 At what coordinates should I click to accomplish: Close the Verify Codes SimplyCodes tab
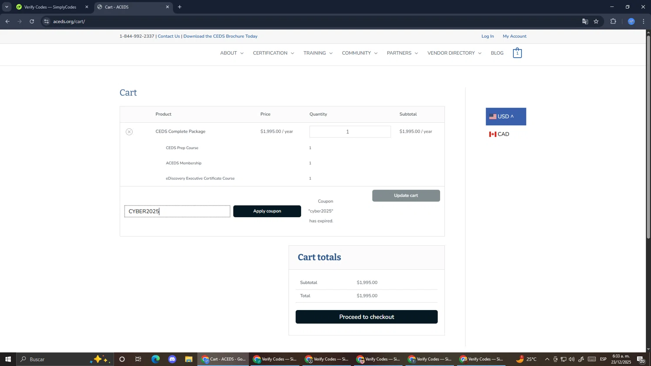click(87, 7)
